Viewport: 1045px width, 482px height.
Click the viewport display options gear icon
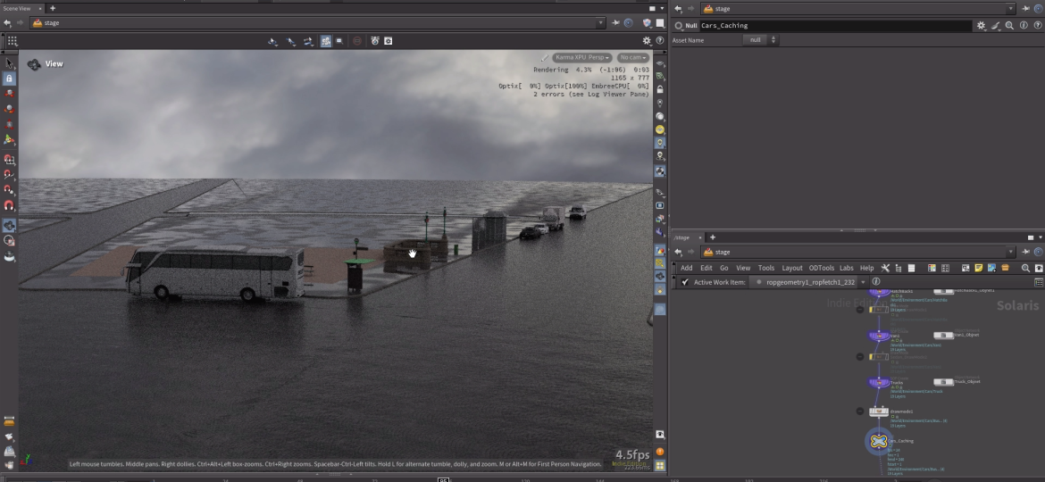click(647, 41)
